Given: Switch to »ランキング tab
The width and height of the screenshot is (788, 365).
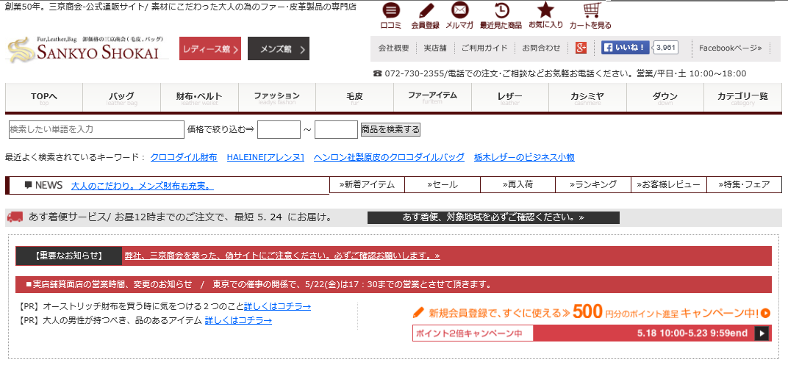Looking at the screenshot, I should tap(593, 185).
